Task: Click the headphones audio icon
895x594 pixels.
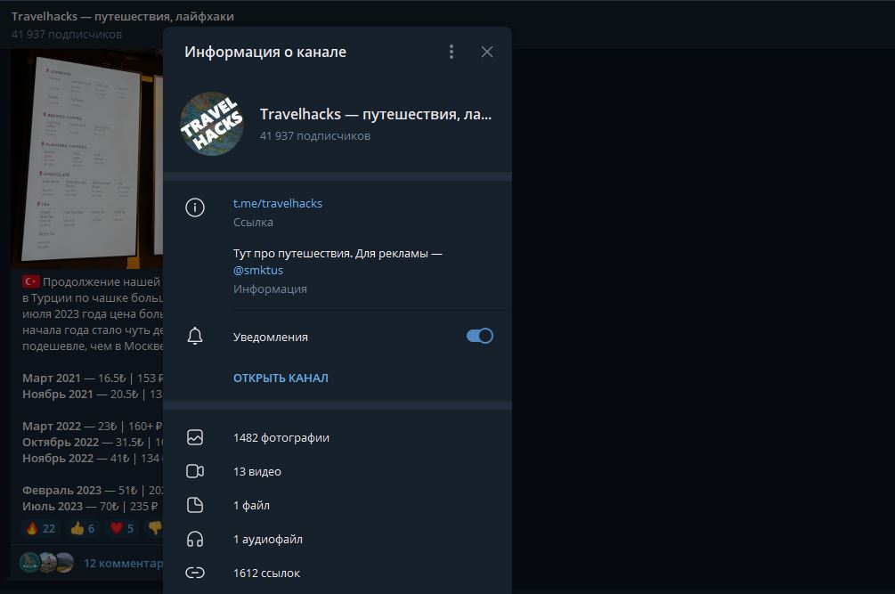Action: pyautogui.click(x=195, y=539)
